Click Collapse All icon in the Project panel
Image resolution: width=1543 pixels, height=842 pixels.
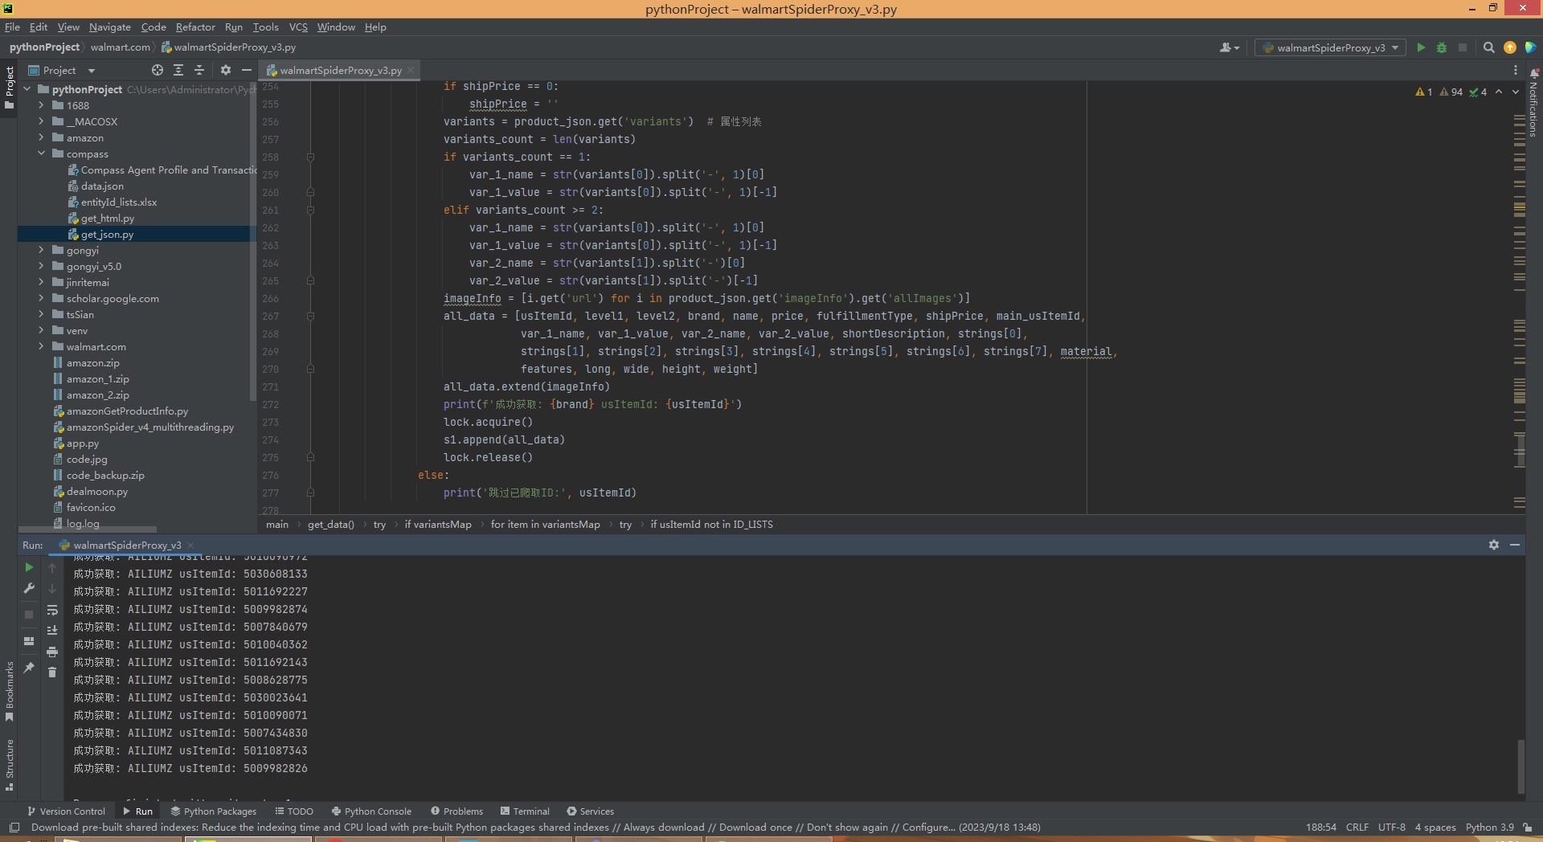coord(199,70)
